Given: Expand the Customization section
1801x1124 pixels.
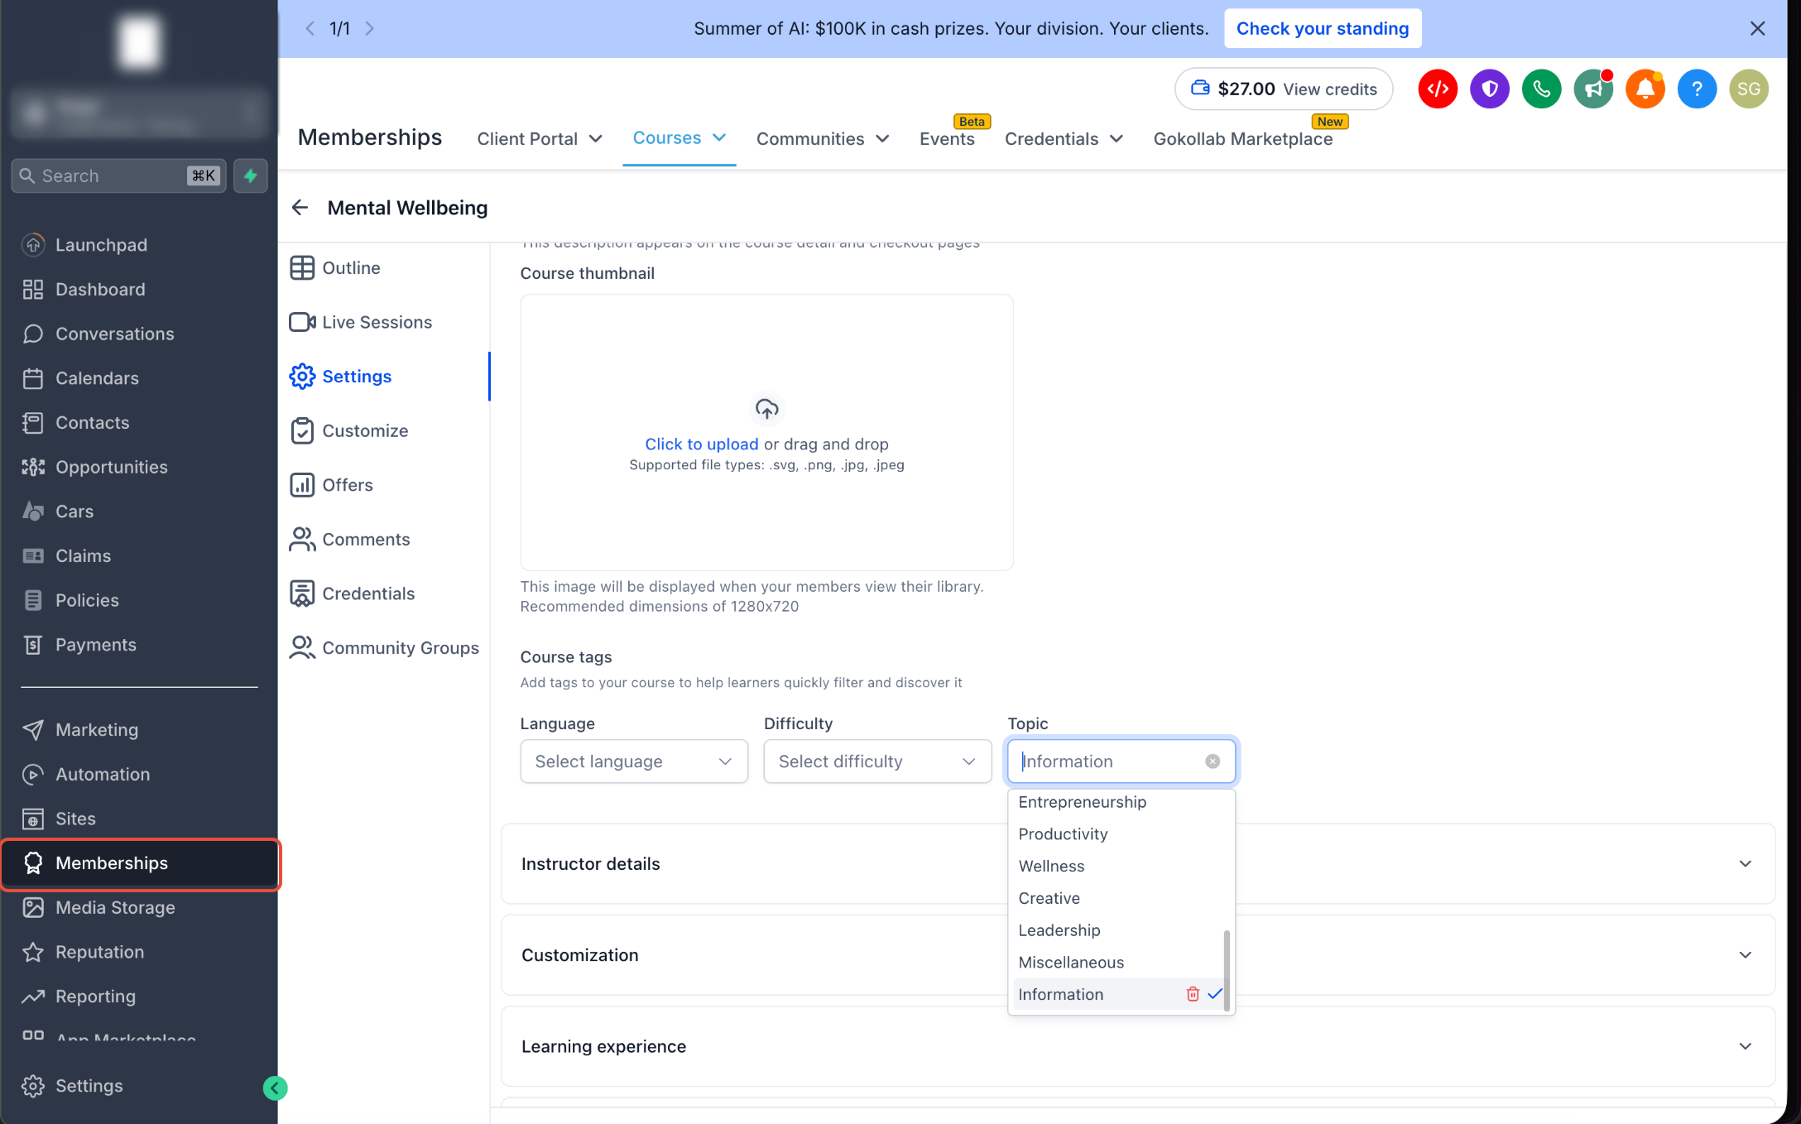Looking at the screenshot, I should (x=1138, y=955).
